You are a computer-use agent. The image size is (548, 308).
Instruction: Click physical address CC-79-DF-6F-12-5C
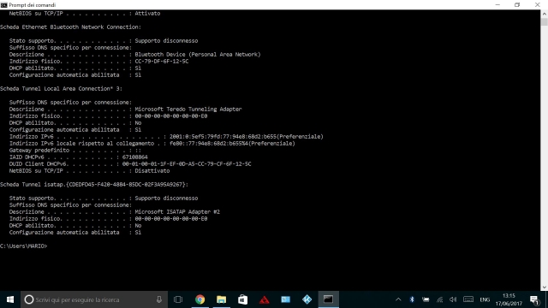coord(162,61)
